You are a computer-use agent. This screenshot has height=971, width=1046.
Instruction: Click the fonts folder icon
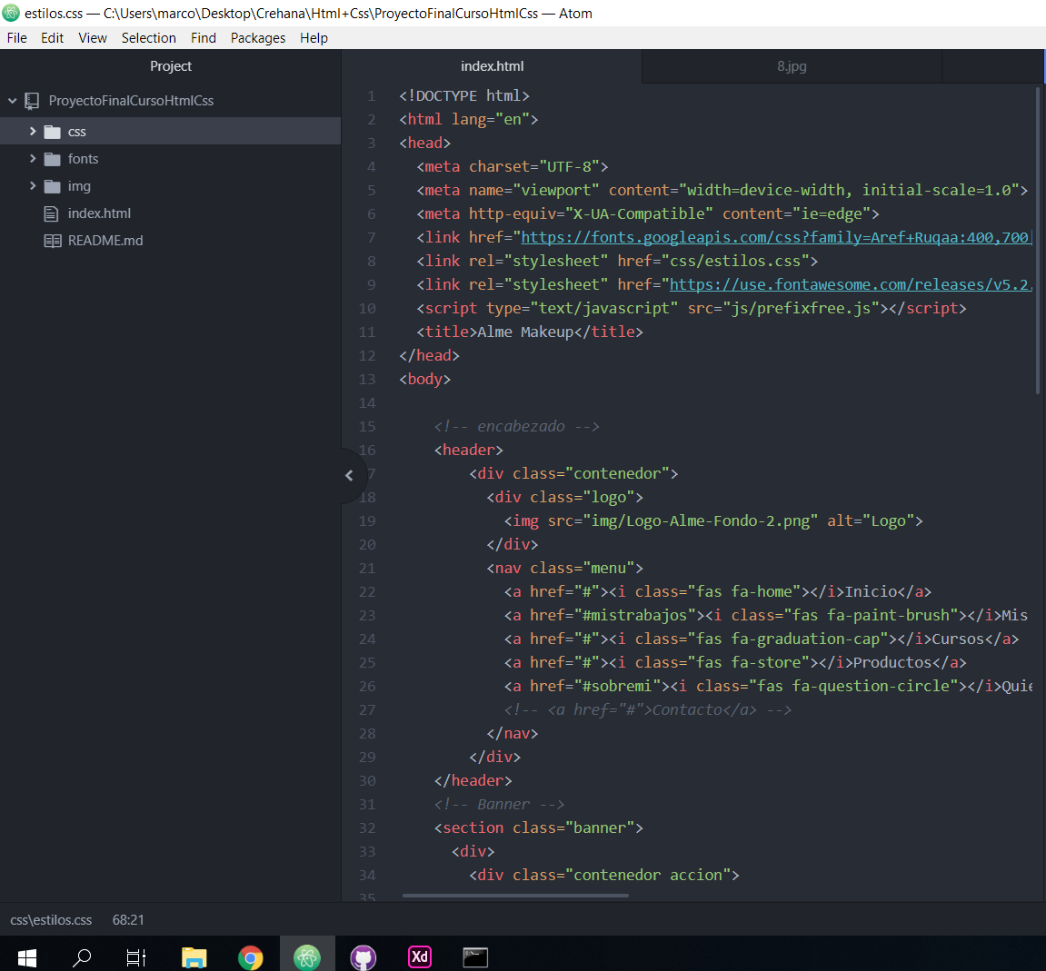(x=52, y=159)
